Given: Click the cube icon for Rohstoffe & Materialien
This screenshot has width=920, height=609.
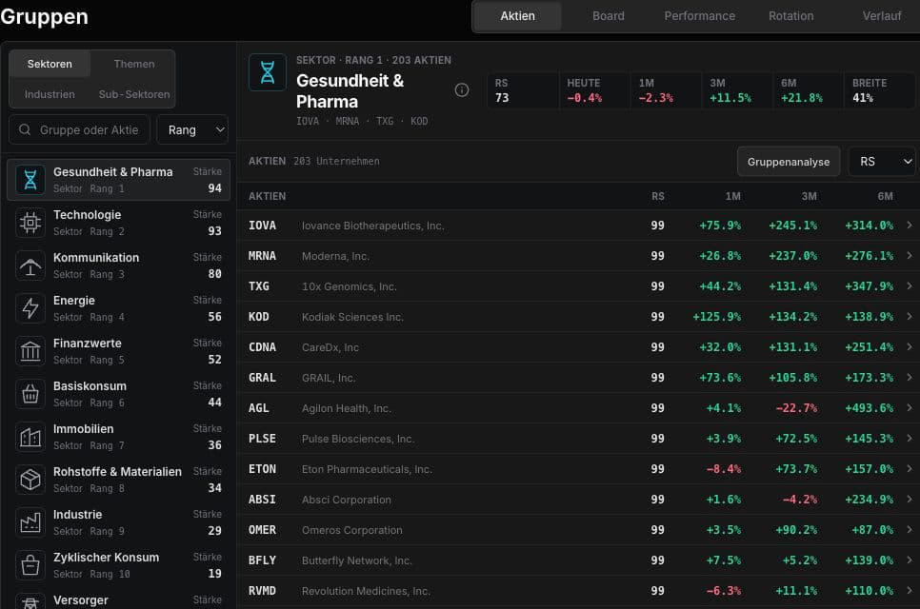Looking at the screenshot, I should pos(30,480).
